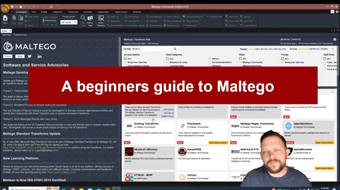Click the help question mark icon top right
Image resolution: width=340 pixels, height=190 pixels.
coord(337,12)
